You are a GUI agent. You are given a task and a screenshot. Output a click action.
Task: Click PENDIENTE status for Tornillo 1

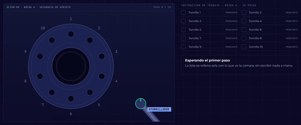coord(231,12)
